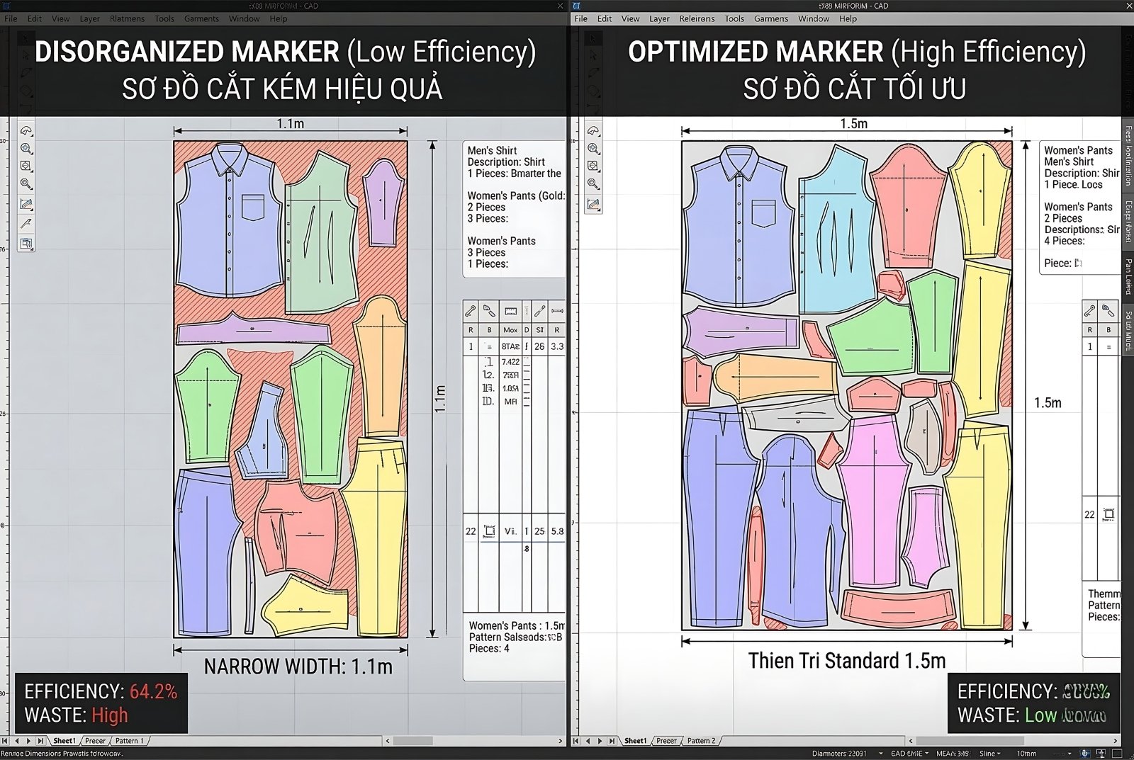Switch to the Pattern 1 sheet tab
This screenshot has height=760, width=1134.
click(x=129, y=741)
